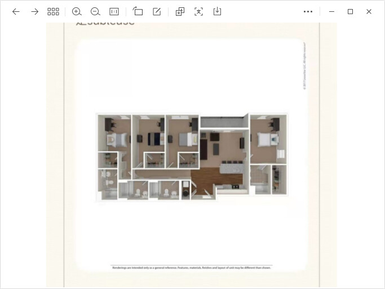The image size is (385, 289).
Task: Open the thumbnail grid gallery view
Action: click(x=53, y=11)
